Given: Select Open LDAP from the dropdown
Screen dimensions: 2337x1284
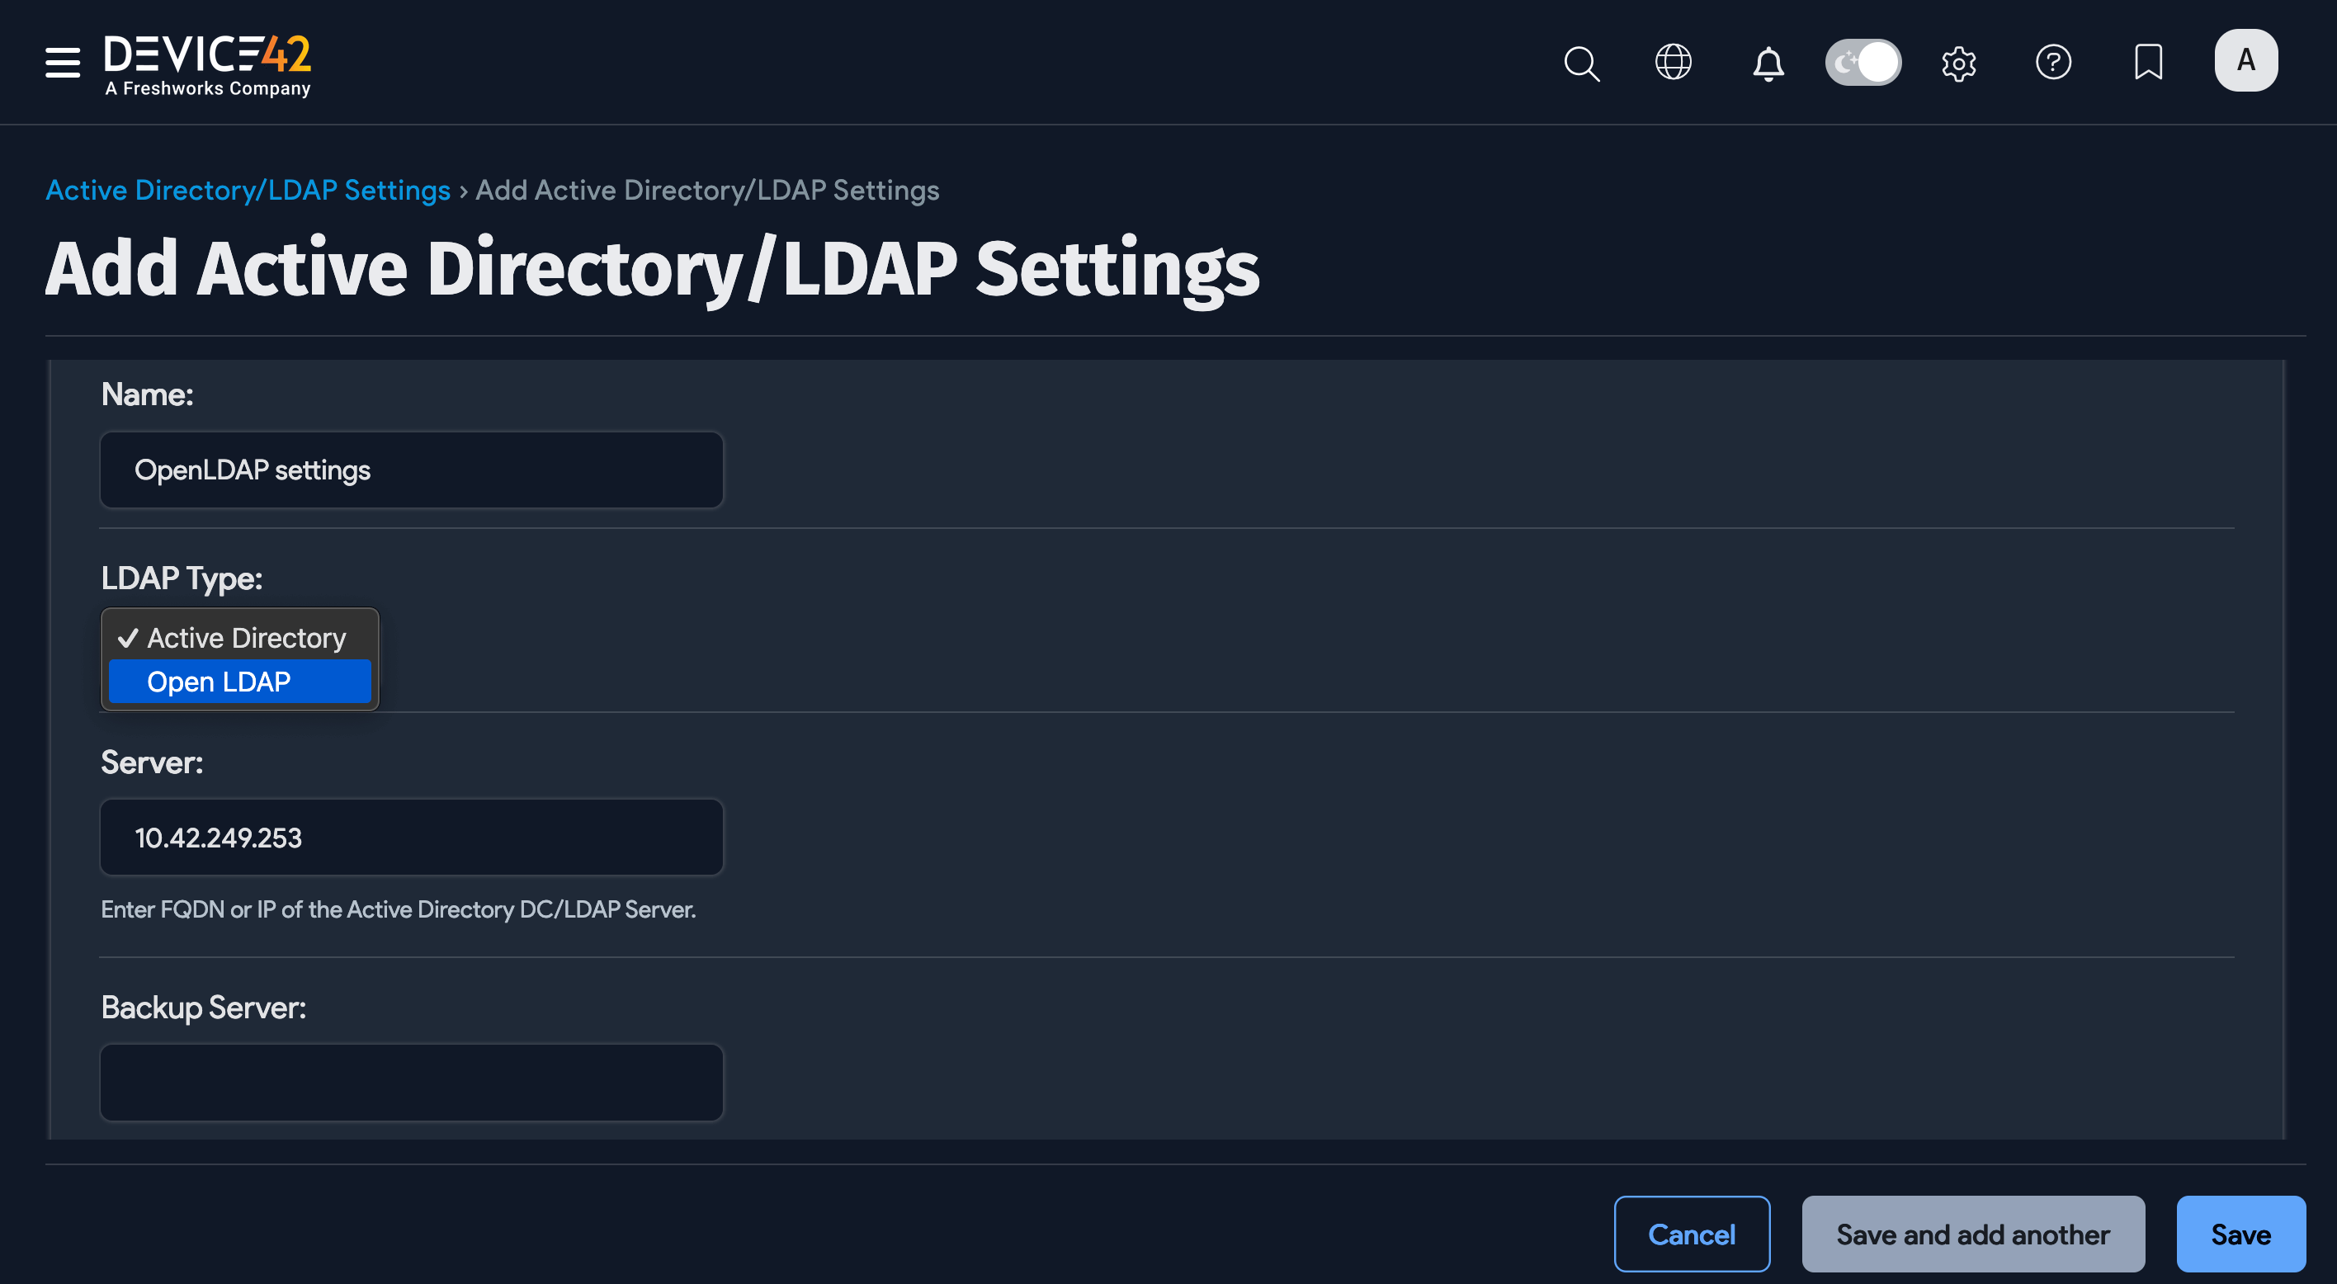Looking at the screenshot, I should [238, 682].
